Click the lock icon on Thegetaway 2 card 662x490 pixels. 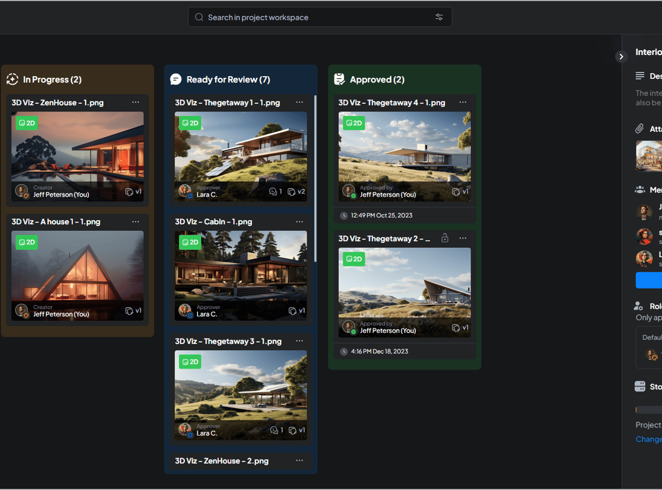[445, 238]
